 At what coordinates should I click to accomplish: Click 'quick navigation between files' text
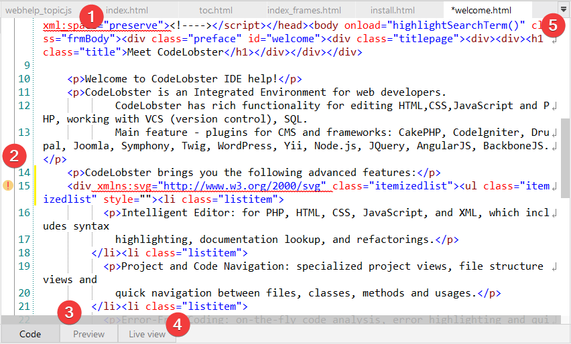pyautogui.click(x=208, y=293)
